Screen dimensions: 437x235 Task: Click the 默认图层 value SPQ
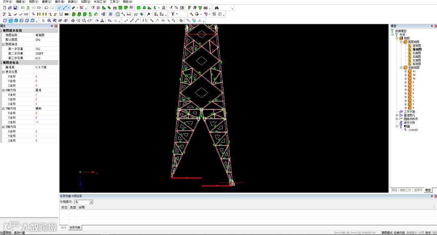click(38, 40)
